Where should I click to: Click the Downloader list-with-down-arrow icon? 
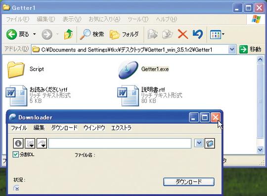tap(30, 143)
